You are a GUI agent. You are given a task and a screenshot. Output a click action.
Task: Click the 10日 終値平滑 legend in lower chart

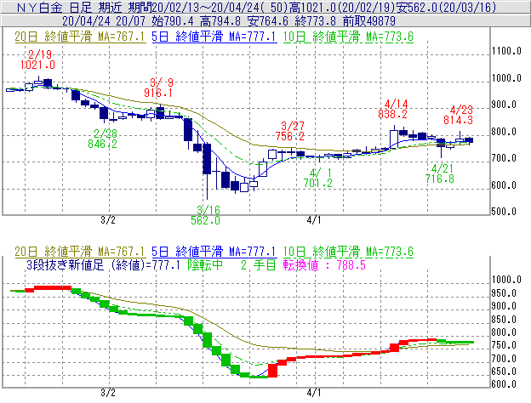[x=348, y=252]
